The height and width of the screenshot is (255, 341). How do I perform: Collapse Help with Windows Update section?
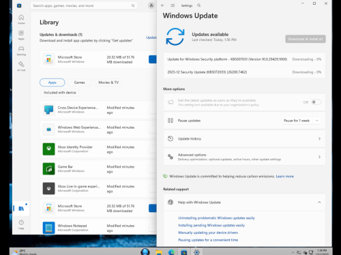(x=319, y=202)
